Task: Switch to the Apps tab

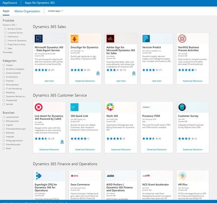Action: [6, 11]
